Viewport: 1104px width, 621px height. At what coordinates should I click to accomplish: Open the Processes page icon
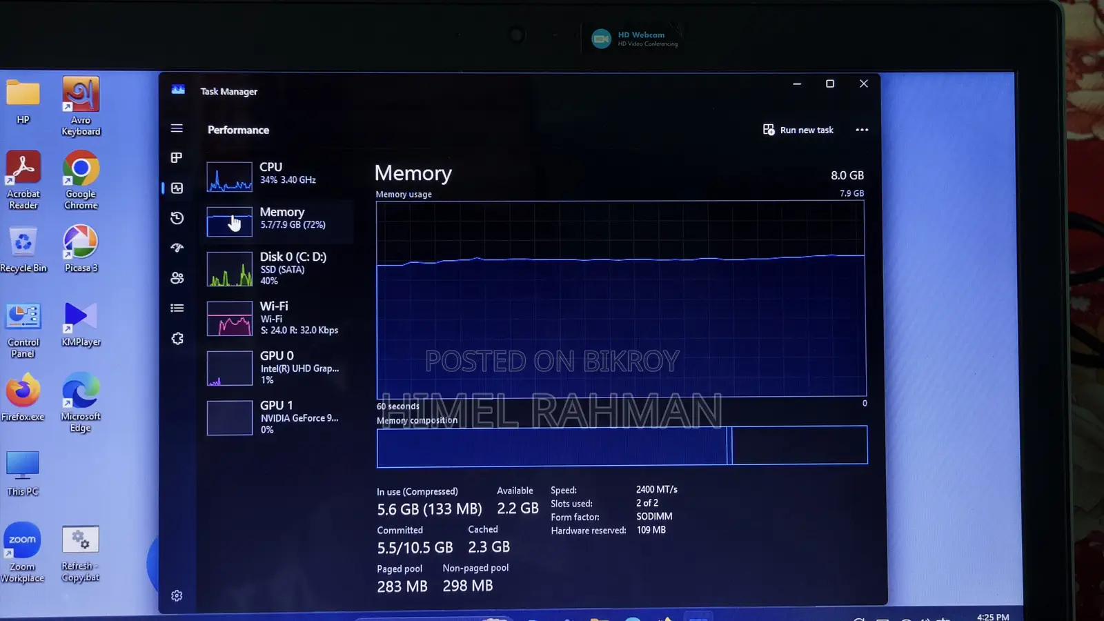pyautogui.click(x=177, y=158)
